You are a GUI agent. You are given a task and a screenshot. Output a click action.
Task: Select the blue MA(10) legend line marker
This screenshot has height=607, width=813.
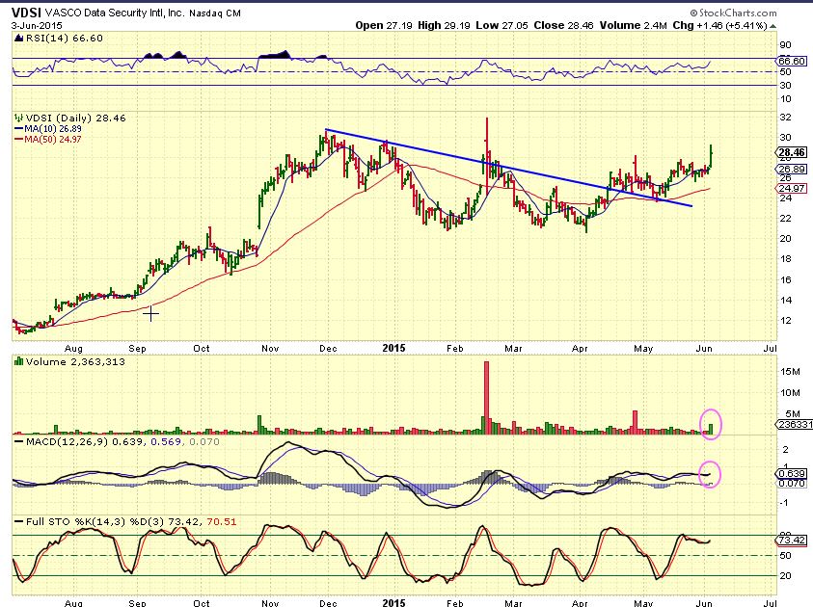point(16,128)
